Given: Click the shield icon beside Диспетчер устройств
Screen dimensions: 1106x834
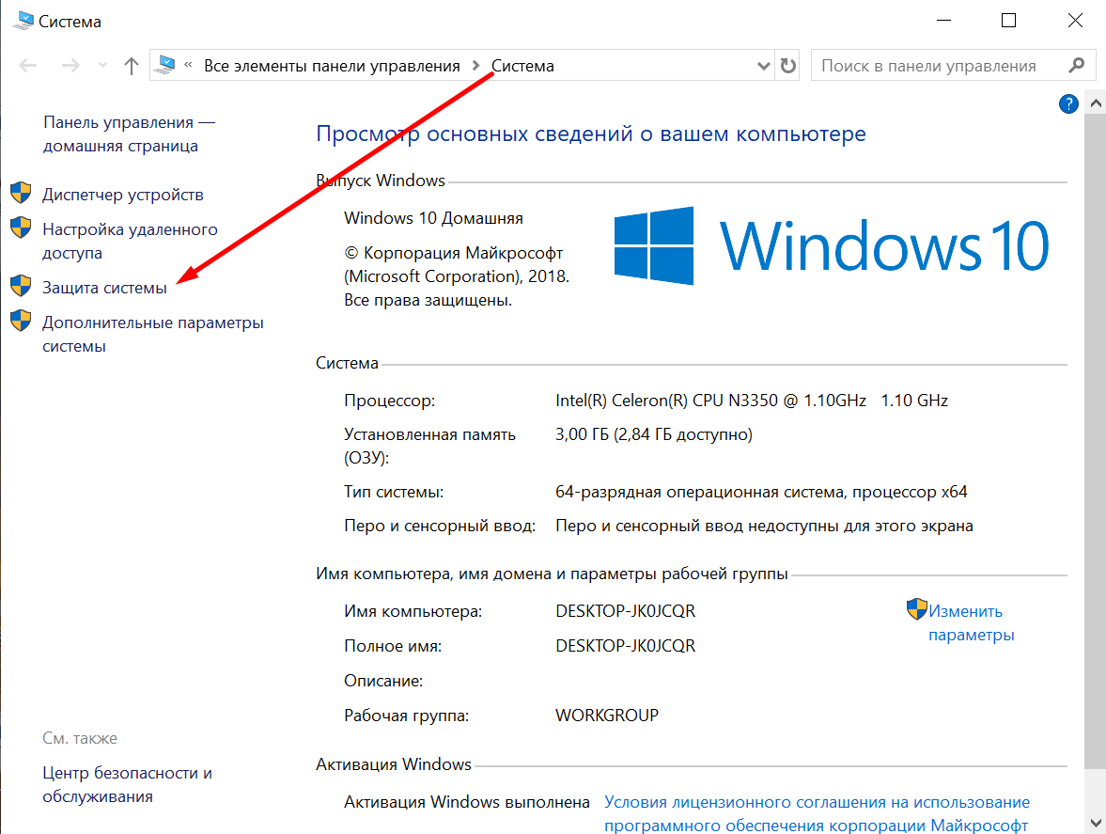Looking at the screenshot, I should (x=22, y=193).
